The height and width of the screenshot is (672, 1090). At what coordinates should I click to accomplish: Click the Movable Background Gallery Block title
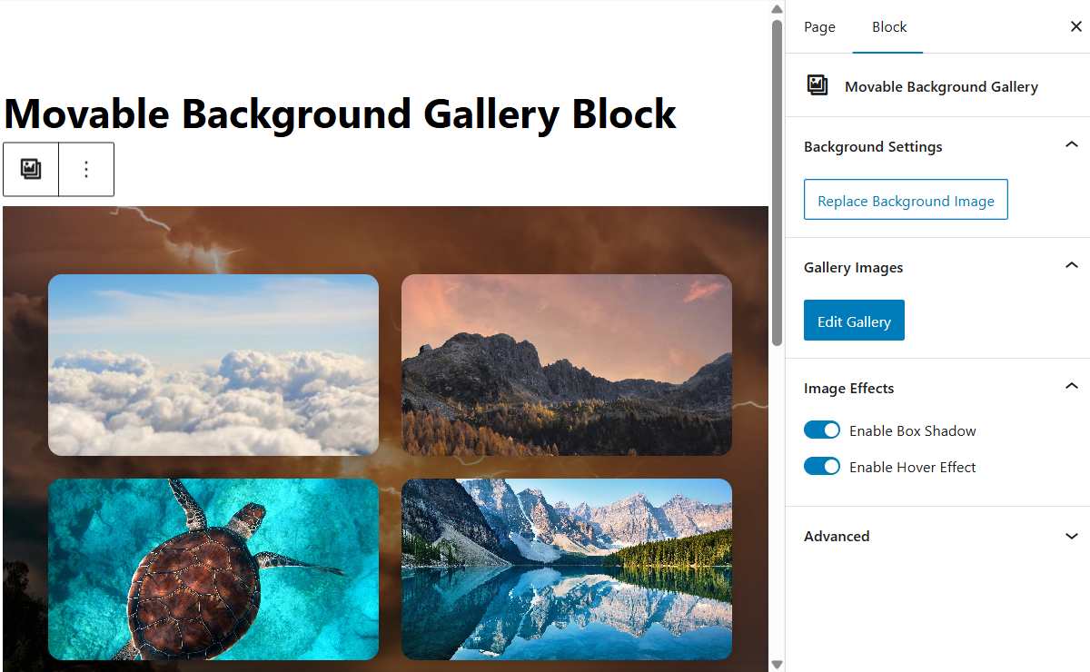pyautogui.click(x=341, y=114)
